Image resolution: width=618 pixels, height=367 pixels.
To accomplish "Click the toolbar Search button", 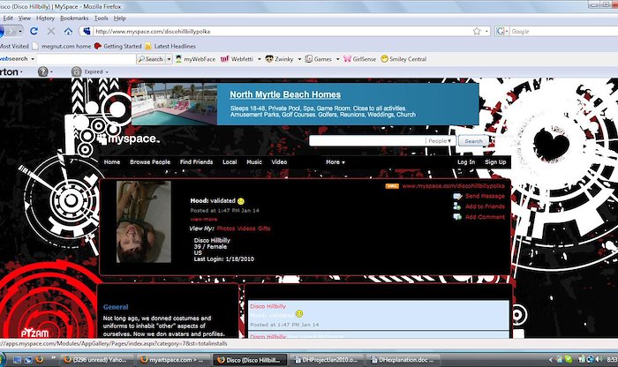I will click(x=151, y=59).
